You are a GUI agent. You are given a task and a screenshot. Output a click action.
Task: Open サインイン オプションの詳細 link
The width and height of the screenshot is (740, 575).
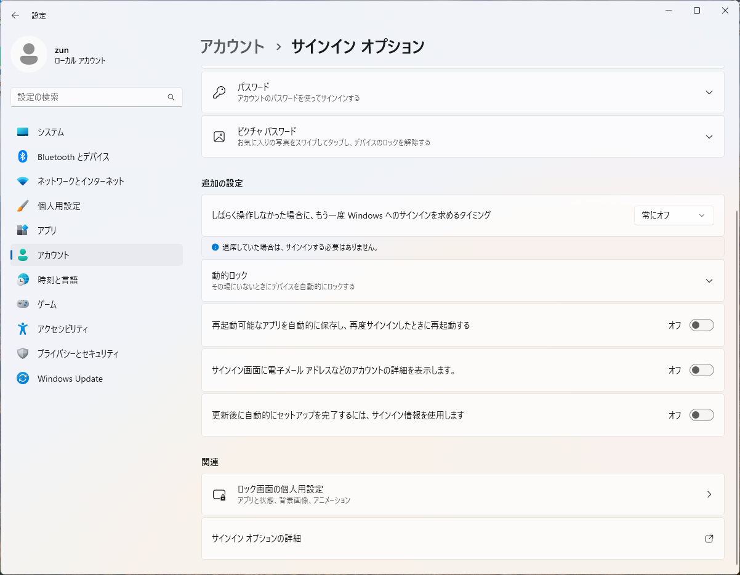click(463, 538)
